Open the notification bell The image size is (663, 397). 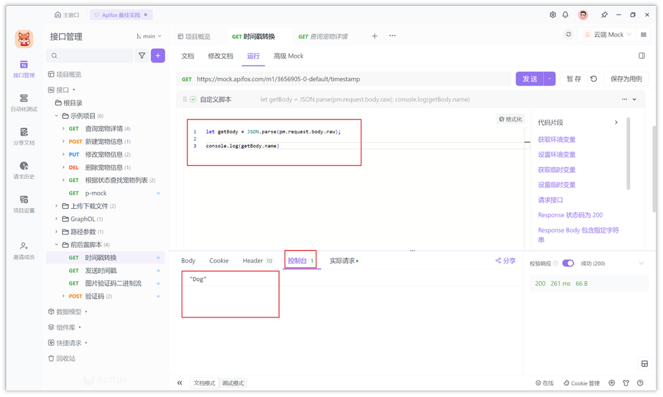[x=566, y=14]
